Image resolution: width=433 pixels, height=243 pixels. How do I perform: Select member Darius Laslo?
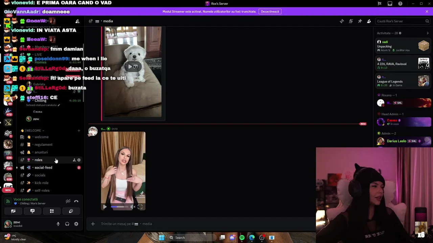pyautogui.click(x=404, y=141)
